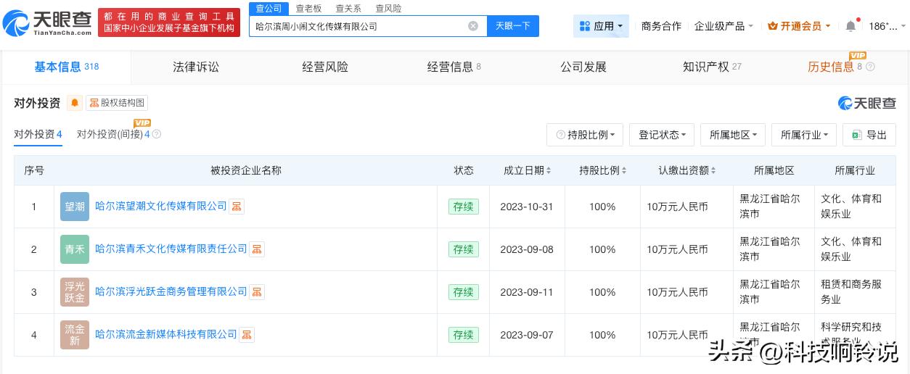
Task: Open company link 哈尔滨流金新媒体科技有限公司
Action: pos(166,335)
